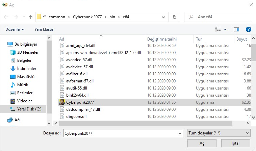Open the view options dropdown arrow
The height and width of the screenshot is (151, 256).
point(225,29)
